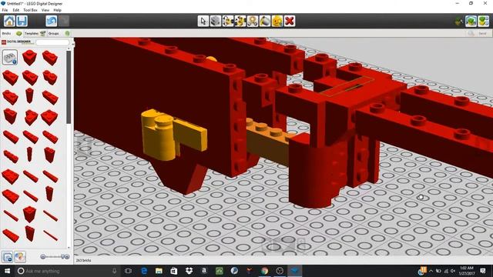Click the magnifier icon beside Send

click(471, 33)
